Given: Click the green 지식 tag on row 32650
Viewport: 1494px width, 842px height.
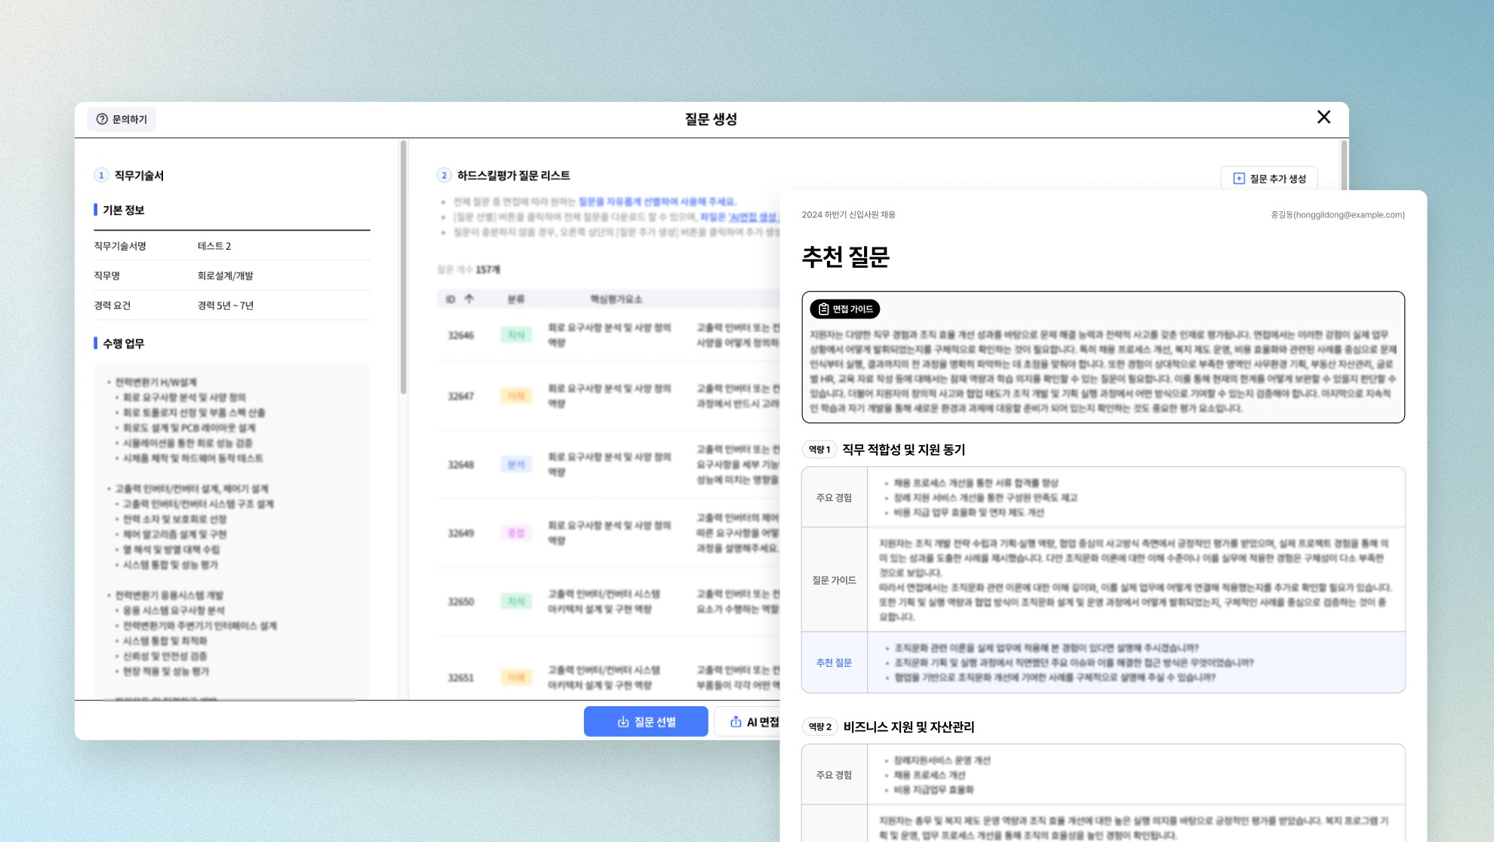Looking at the screenshot, I should point(516,601).
